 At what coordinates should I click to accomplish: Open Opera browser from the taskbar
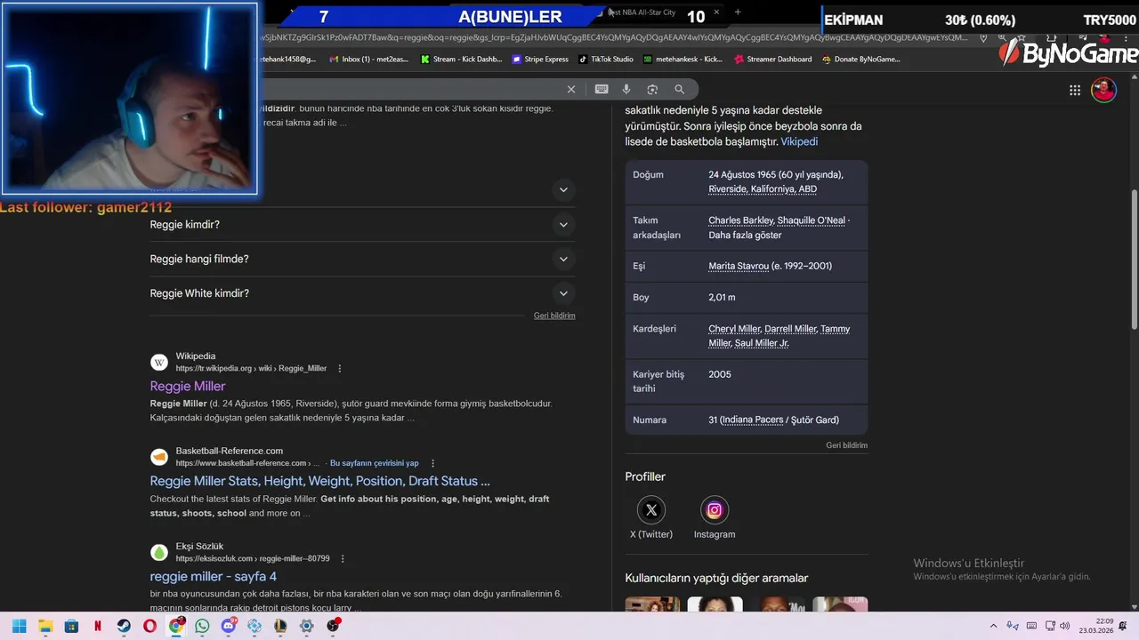coord(149,626)
